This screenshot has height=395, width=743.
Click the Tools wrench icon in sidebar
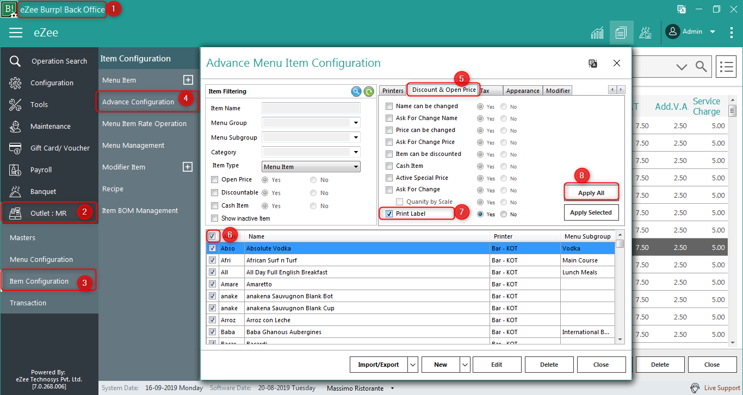point(15,105)
